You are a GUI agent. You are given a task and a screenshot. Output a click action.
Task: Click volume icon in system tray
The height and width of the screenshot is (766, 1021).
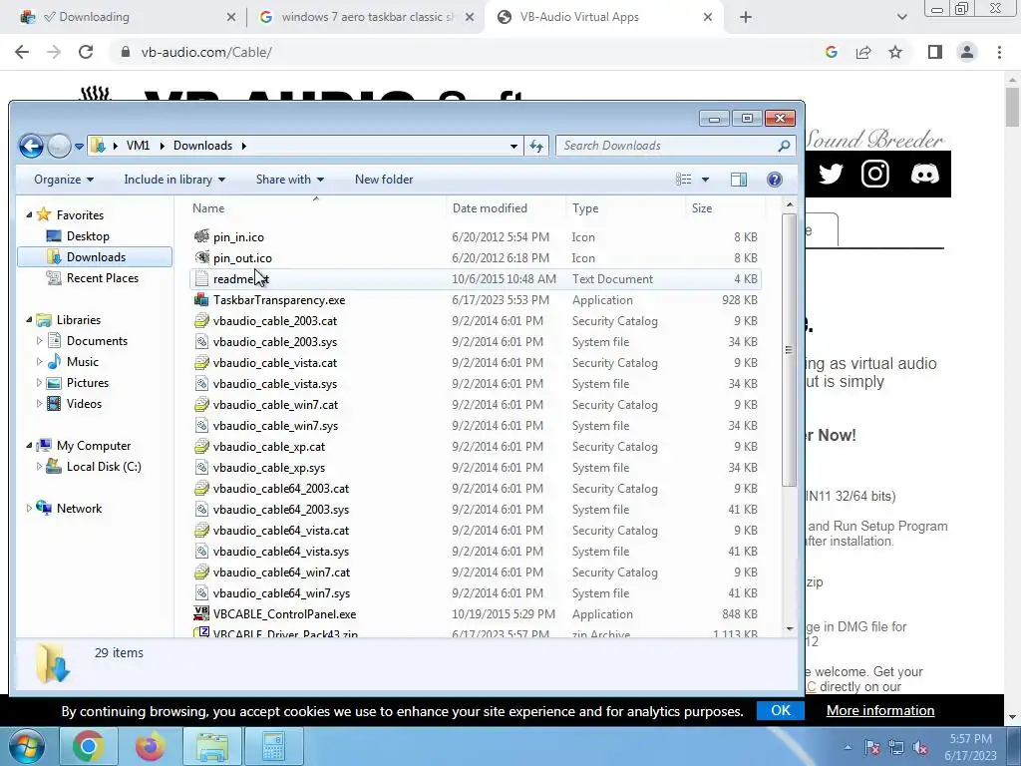point(920,748)
